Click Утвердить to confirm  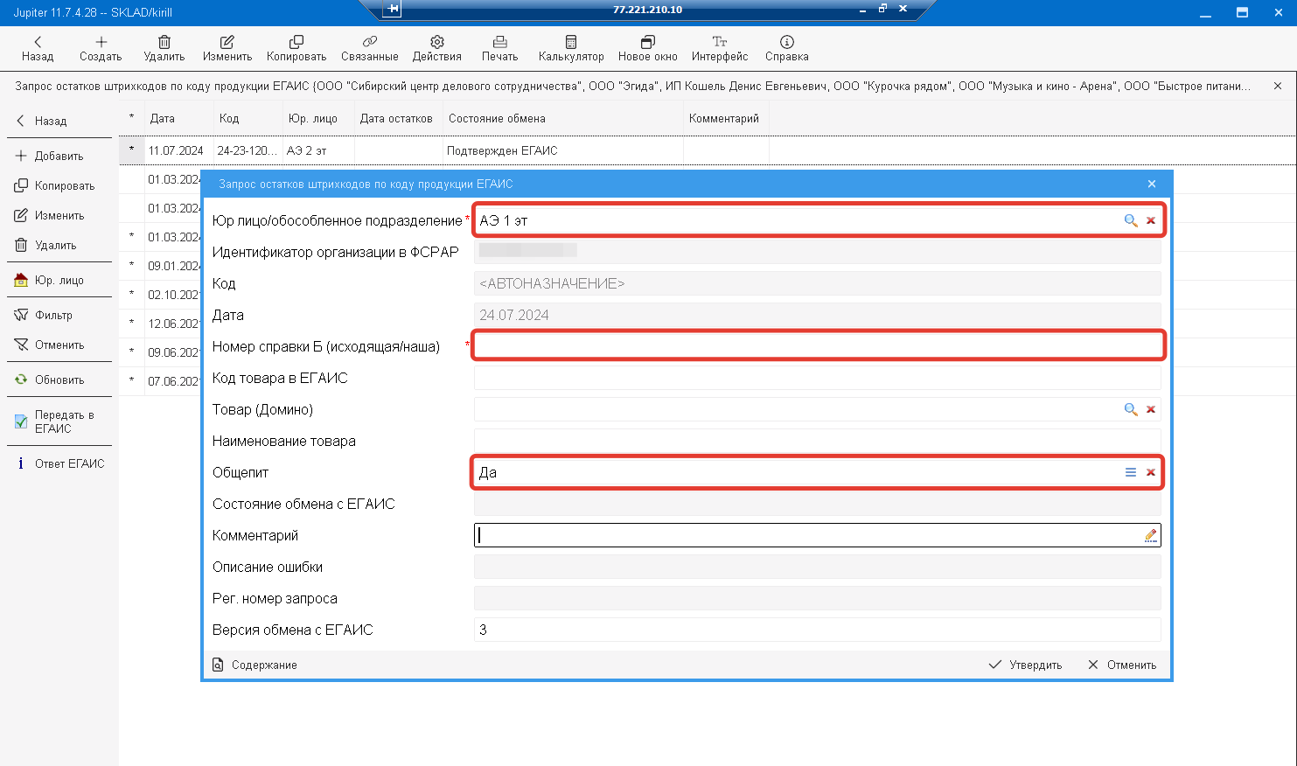1025,665
